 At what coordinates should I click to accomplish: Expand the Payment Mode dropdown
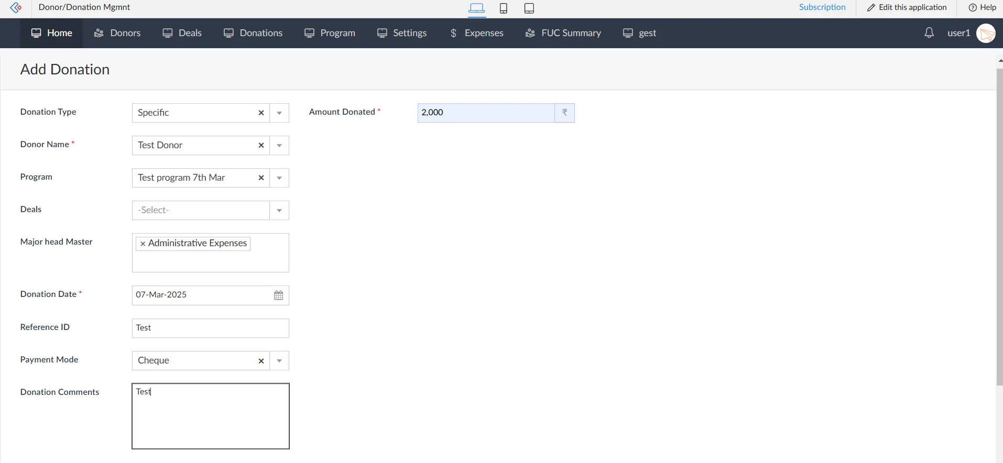point(279,361)
